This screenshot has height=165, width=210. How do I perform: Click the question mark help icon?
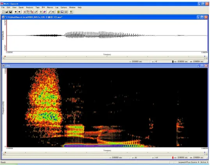click(x=71, y=12)
